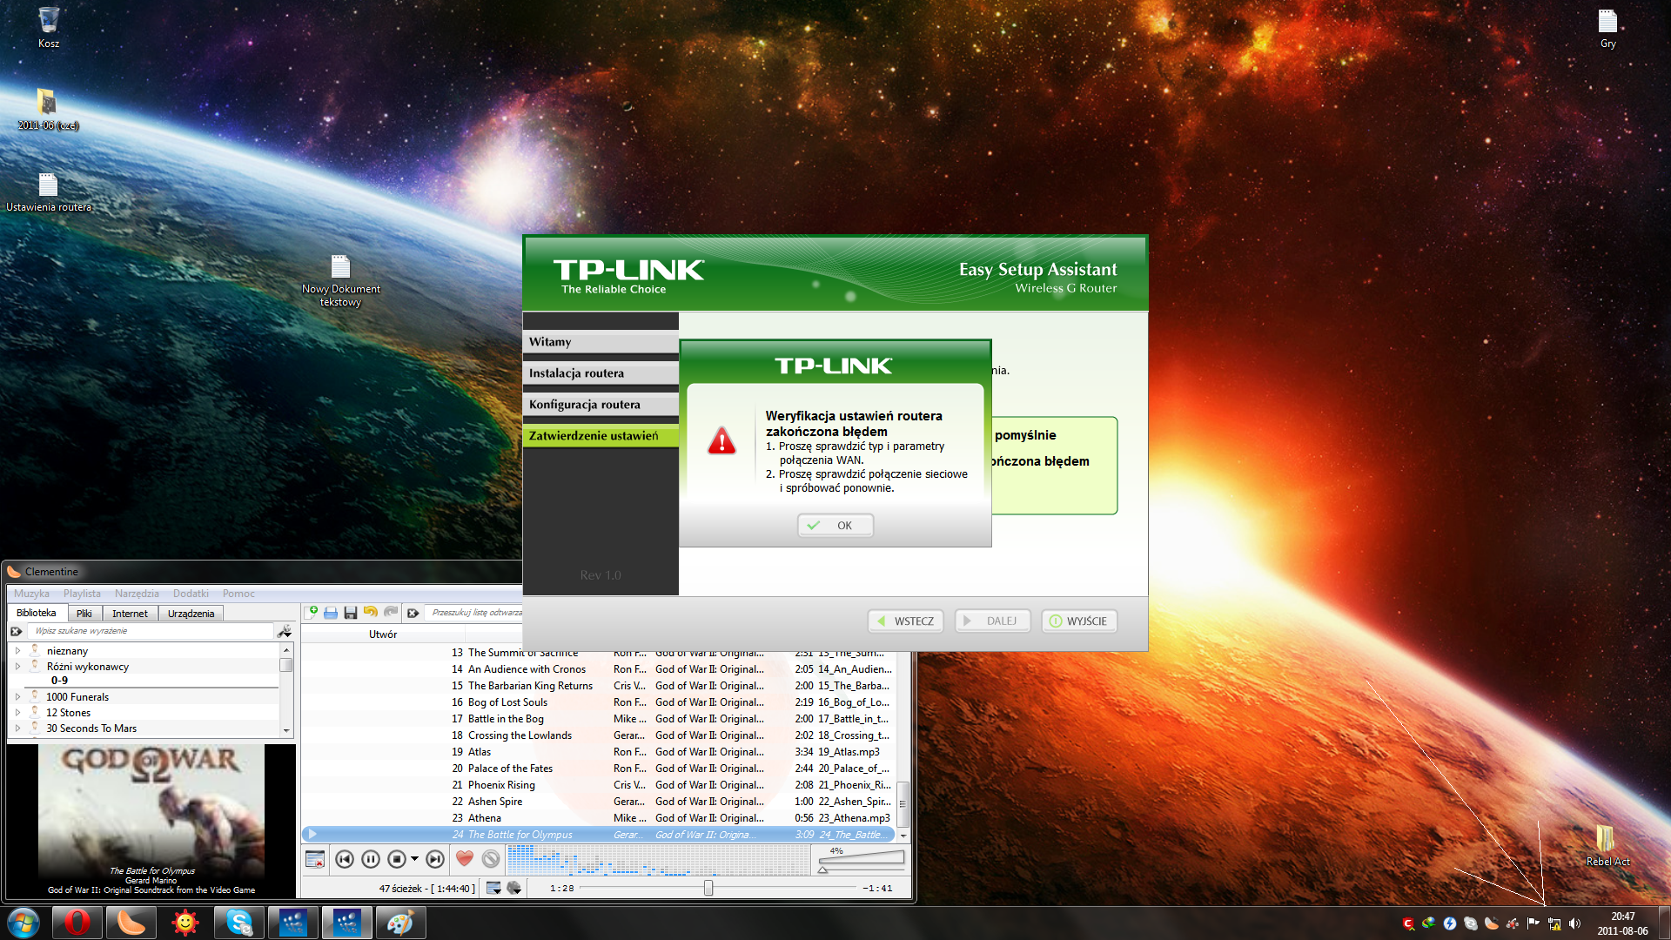Image resolution: width=1671 pixels, height=940 pixels.
Task: Click the WYJŚCIE exit button
Action: point(1079,621)
